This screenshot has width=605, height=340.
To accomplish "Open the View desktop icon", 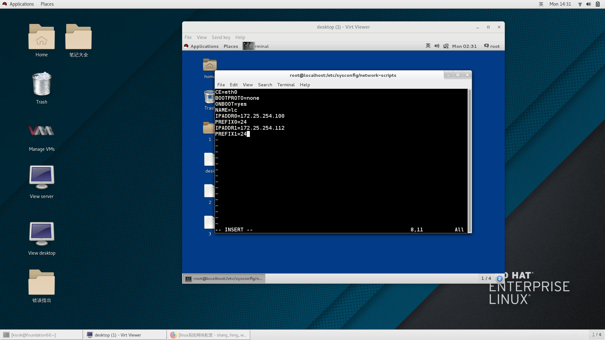I will click(42, 234).
